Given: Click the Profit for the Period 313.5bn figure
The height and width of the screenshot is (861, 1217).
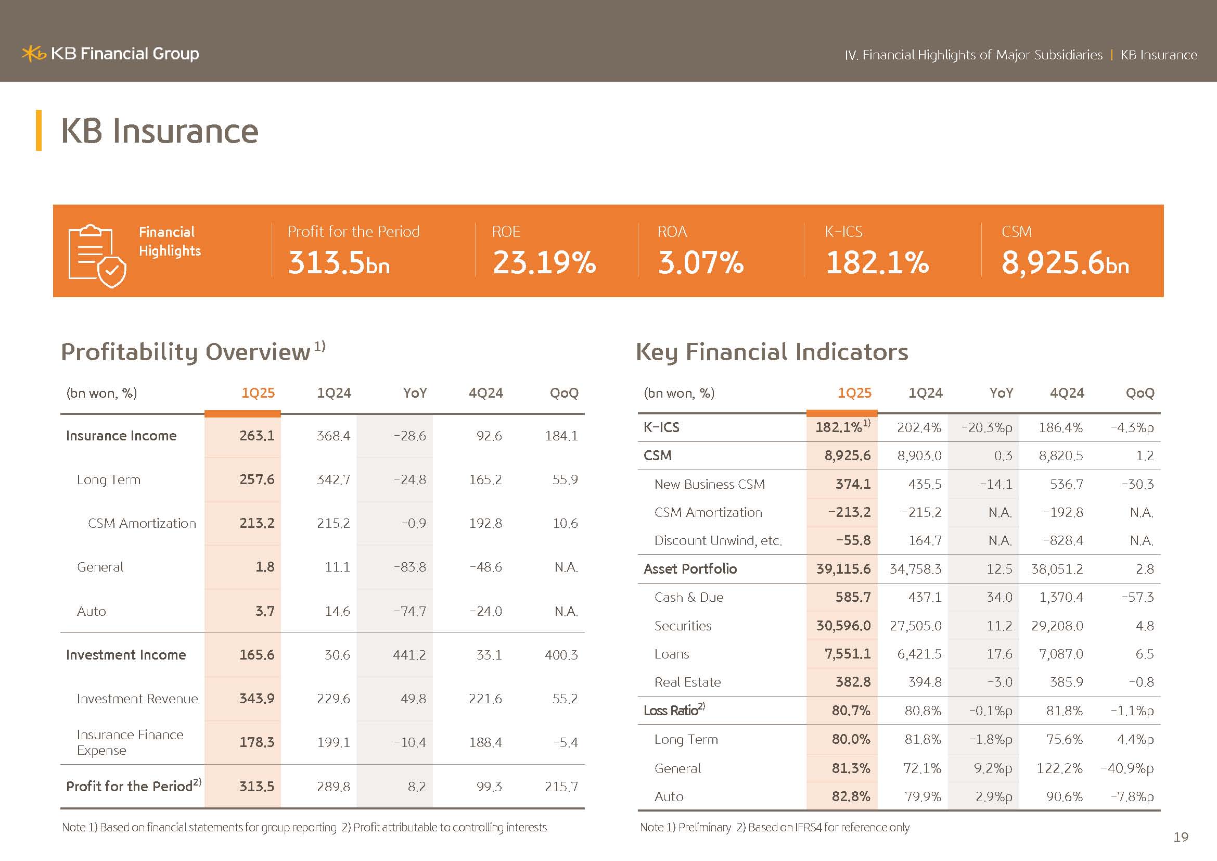Looking at the screenshot, I should [339, 262].
